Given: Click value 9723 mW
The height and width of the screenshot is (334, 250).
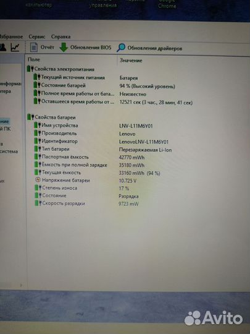Looking at the screenshot, I should (x=128, y=204).
